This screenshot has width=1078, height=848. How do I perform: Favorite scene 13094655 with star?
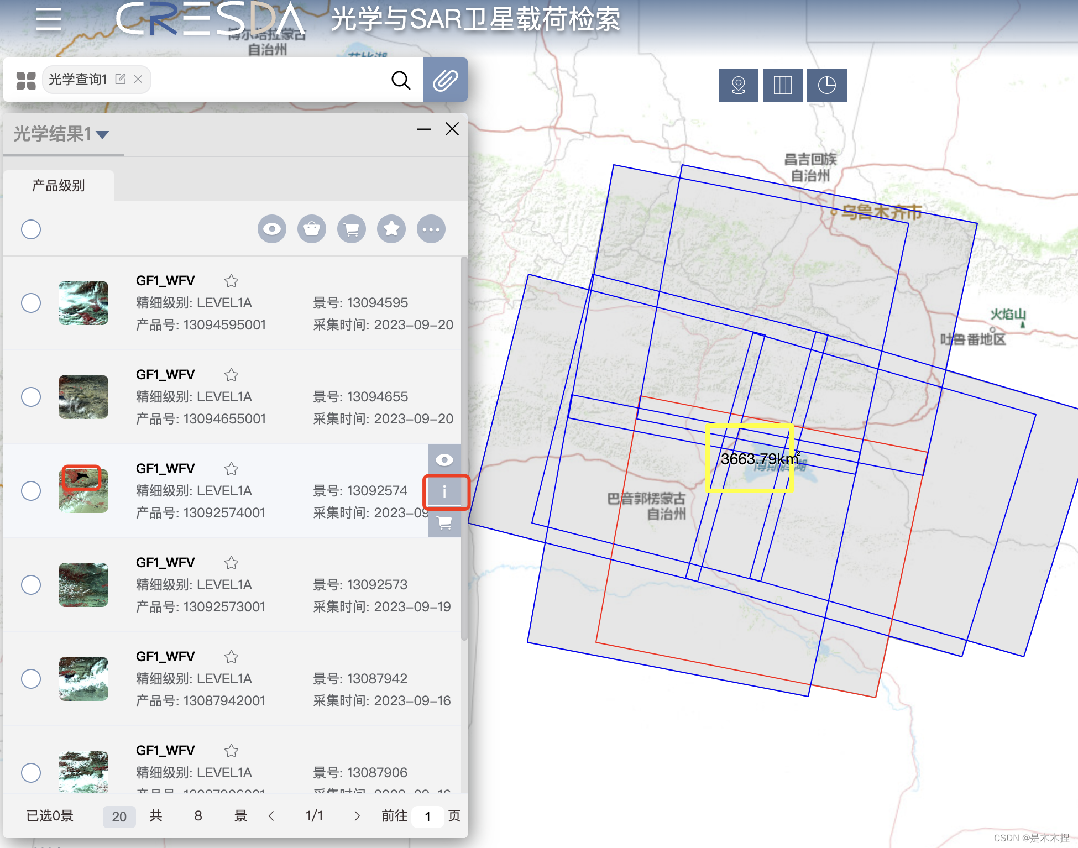231,375
